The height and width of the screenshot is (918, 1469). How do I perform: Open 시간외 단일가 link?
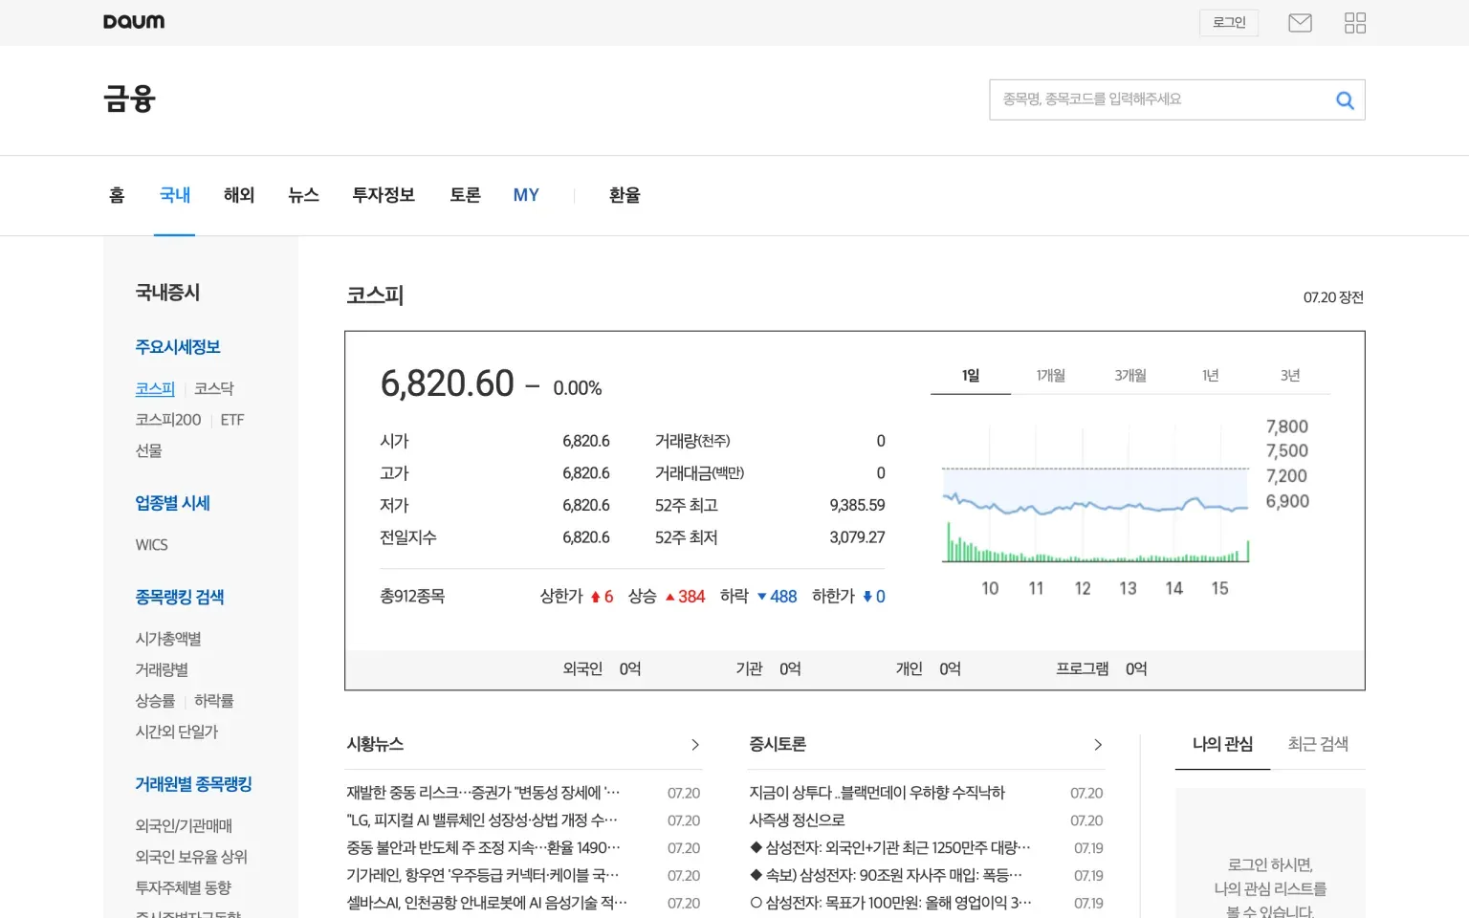coord(177,732)
